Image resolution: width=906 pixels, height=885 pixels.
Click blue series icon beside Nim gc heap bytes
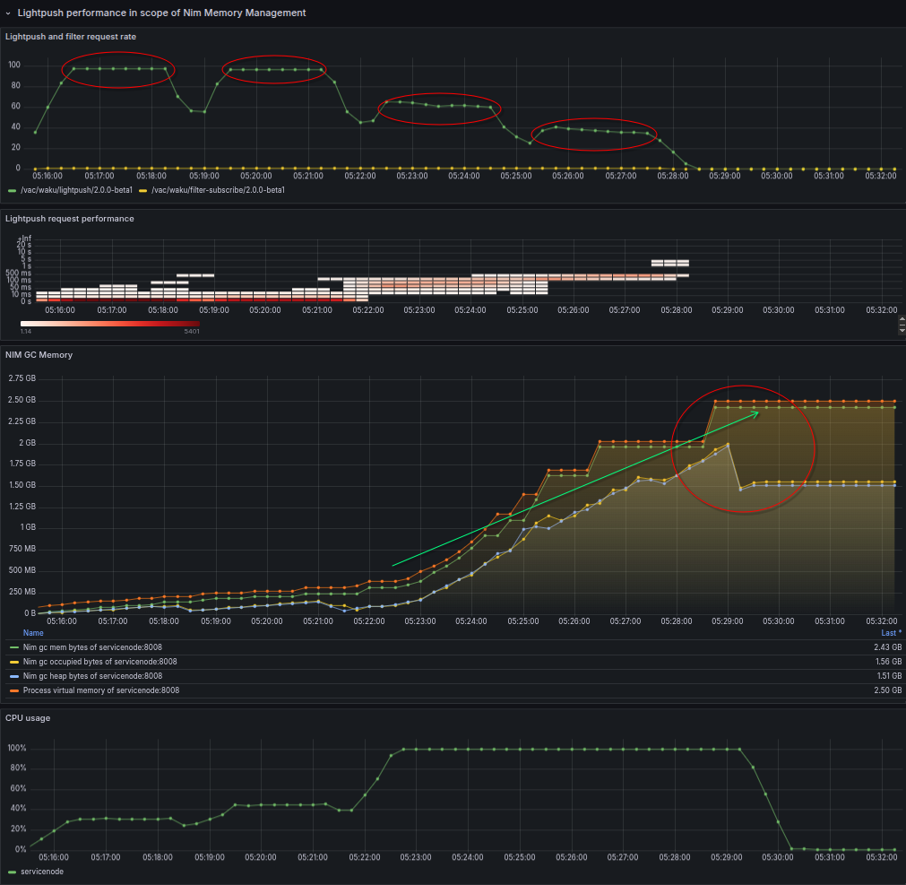tap(13, 676)
